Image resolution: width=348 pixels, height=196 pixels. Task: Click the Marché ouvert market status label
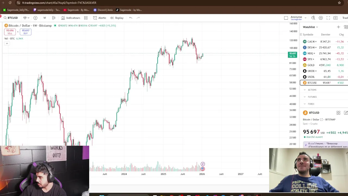313,137
